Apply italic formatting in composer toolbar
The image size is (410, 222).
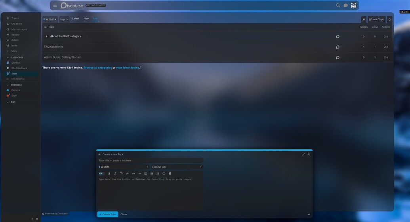tap(115, 173)
